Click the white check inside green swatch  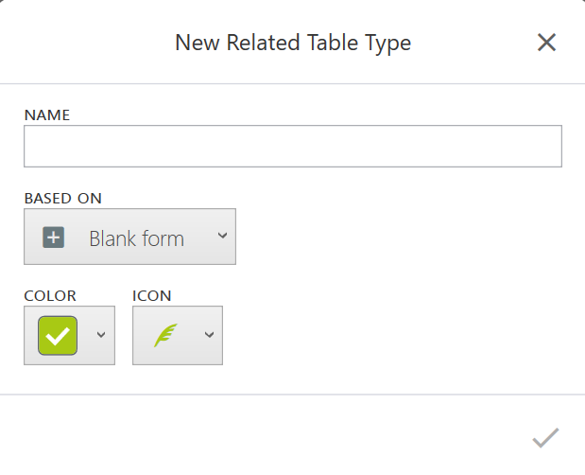click(58, 337)
